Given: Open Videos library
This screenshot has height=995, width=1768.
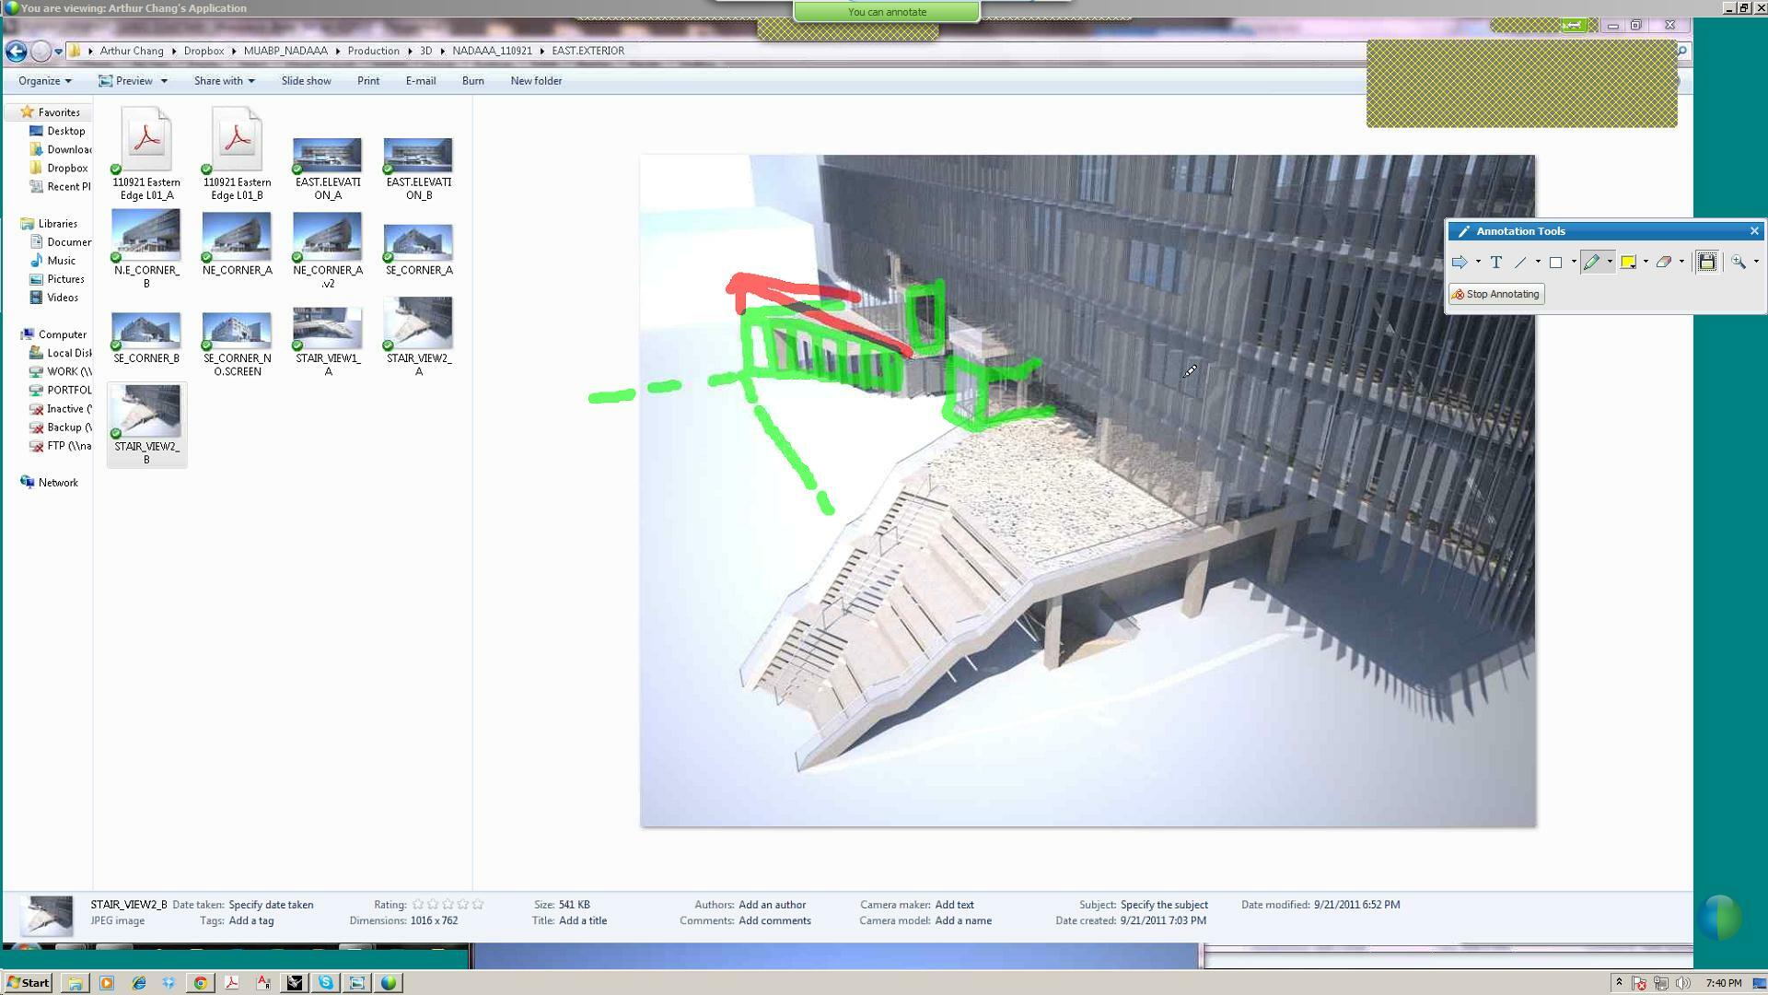Looking at the screenshot, I should point(54,298).
